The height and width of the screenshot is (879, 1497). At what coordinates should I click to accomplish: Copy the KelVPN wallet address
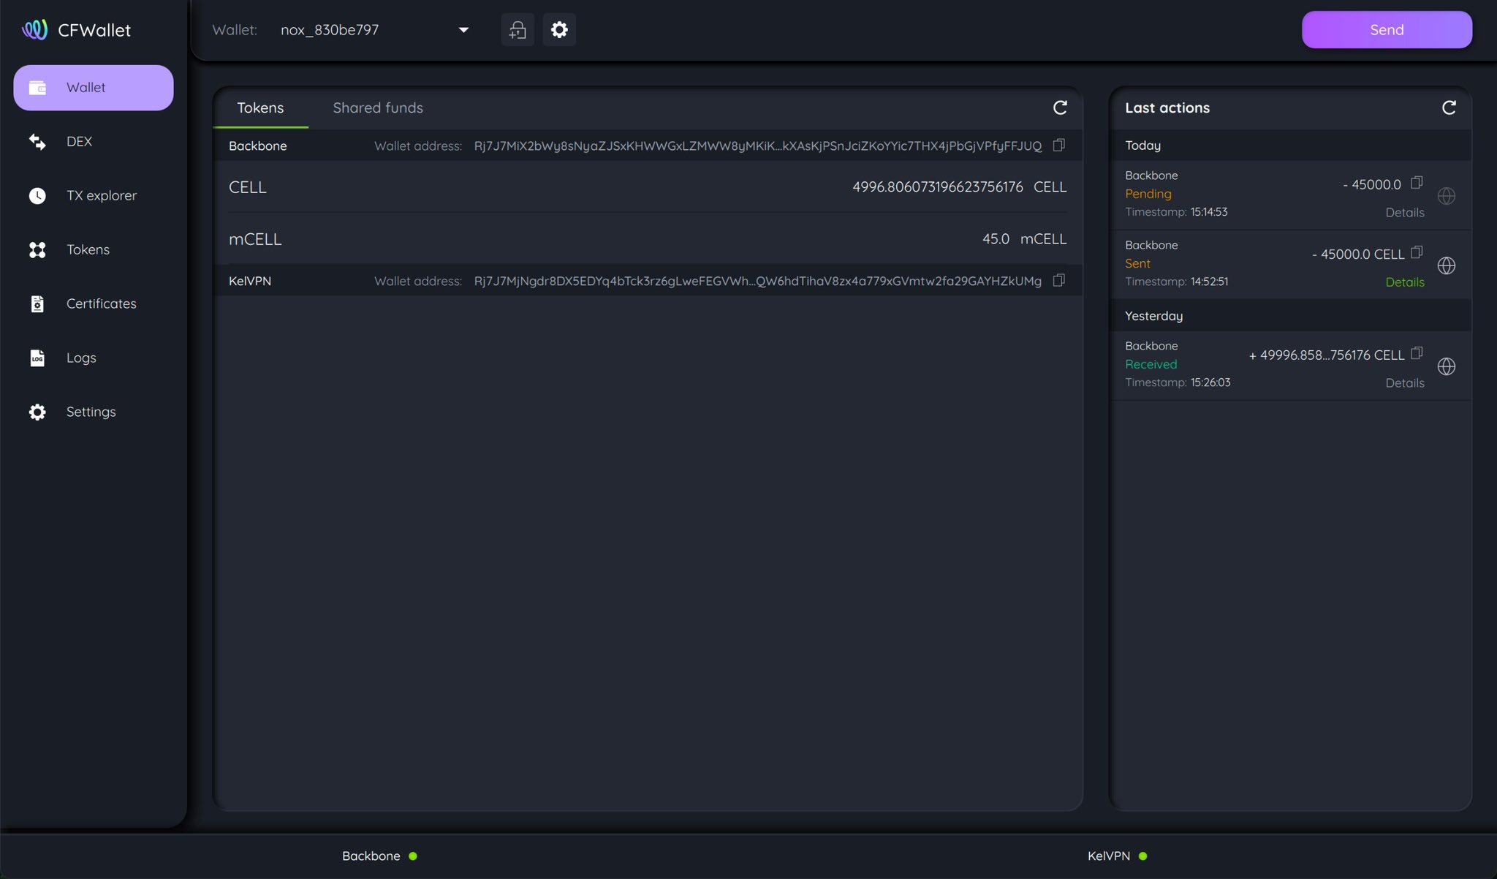[x=1058, y=281]
